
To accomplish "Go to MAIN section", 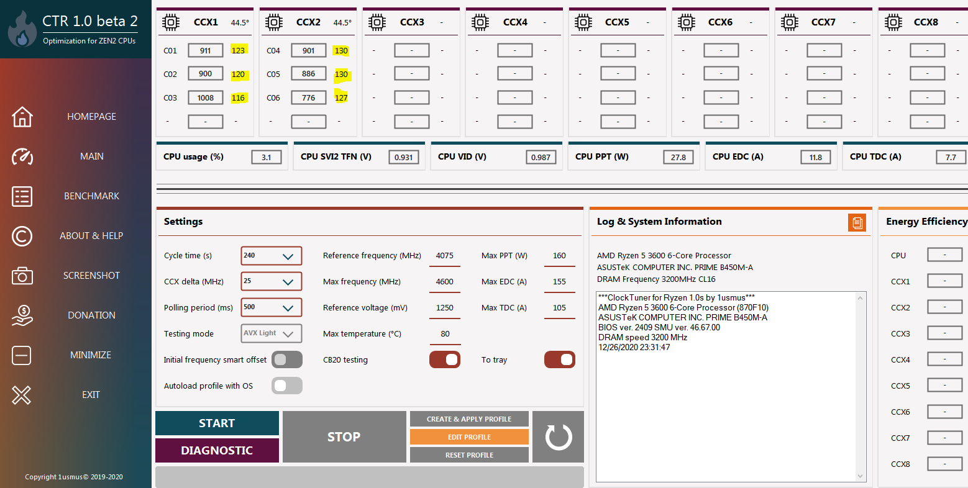I will click(x=91, y=156).
